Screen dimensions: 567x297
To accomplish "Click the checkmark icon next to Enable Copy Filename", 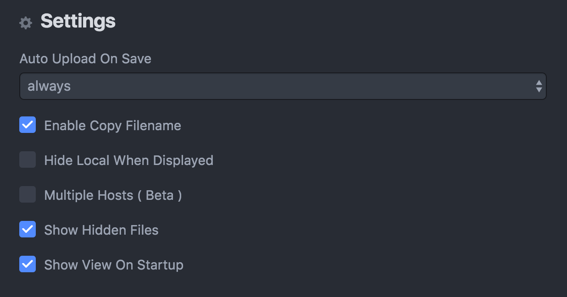I will coord(28,125).
